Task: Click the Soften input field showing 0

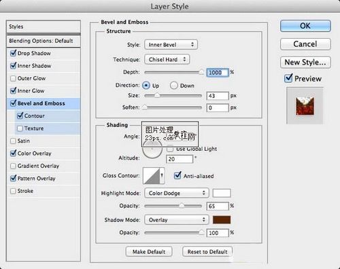Action: click(x=218, y=108)
